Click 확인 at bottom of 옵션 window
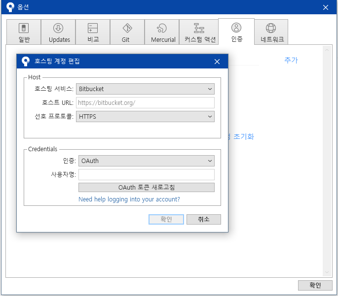Image resolution: width=338 pixels, height=296 pixels. [x=315, y=285]
